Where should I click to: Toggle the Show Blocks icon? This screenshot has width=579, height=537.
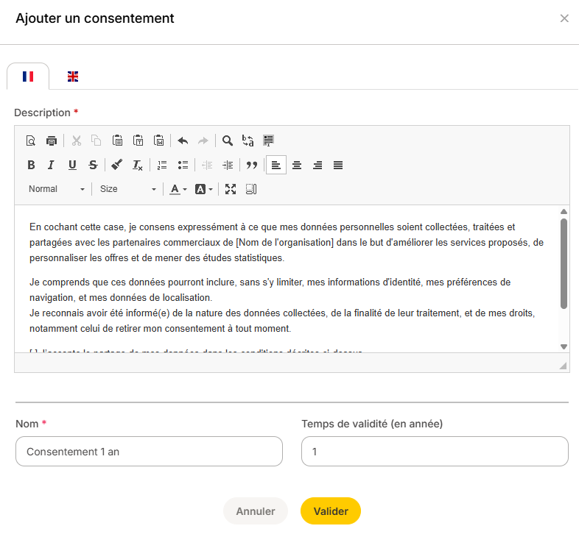click(x=251, y=189)
